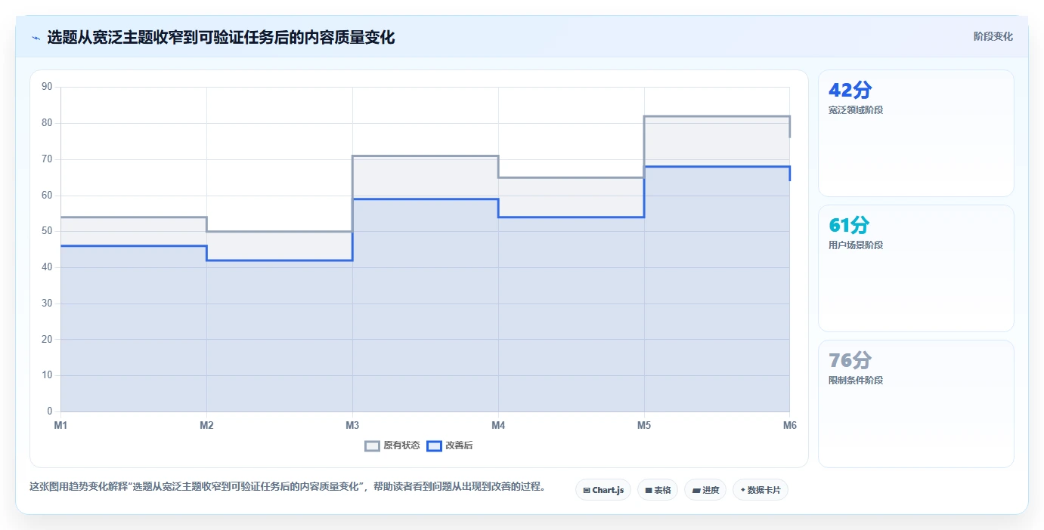Click the lightning icon beside the title

click(36, 38)
